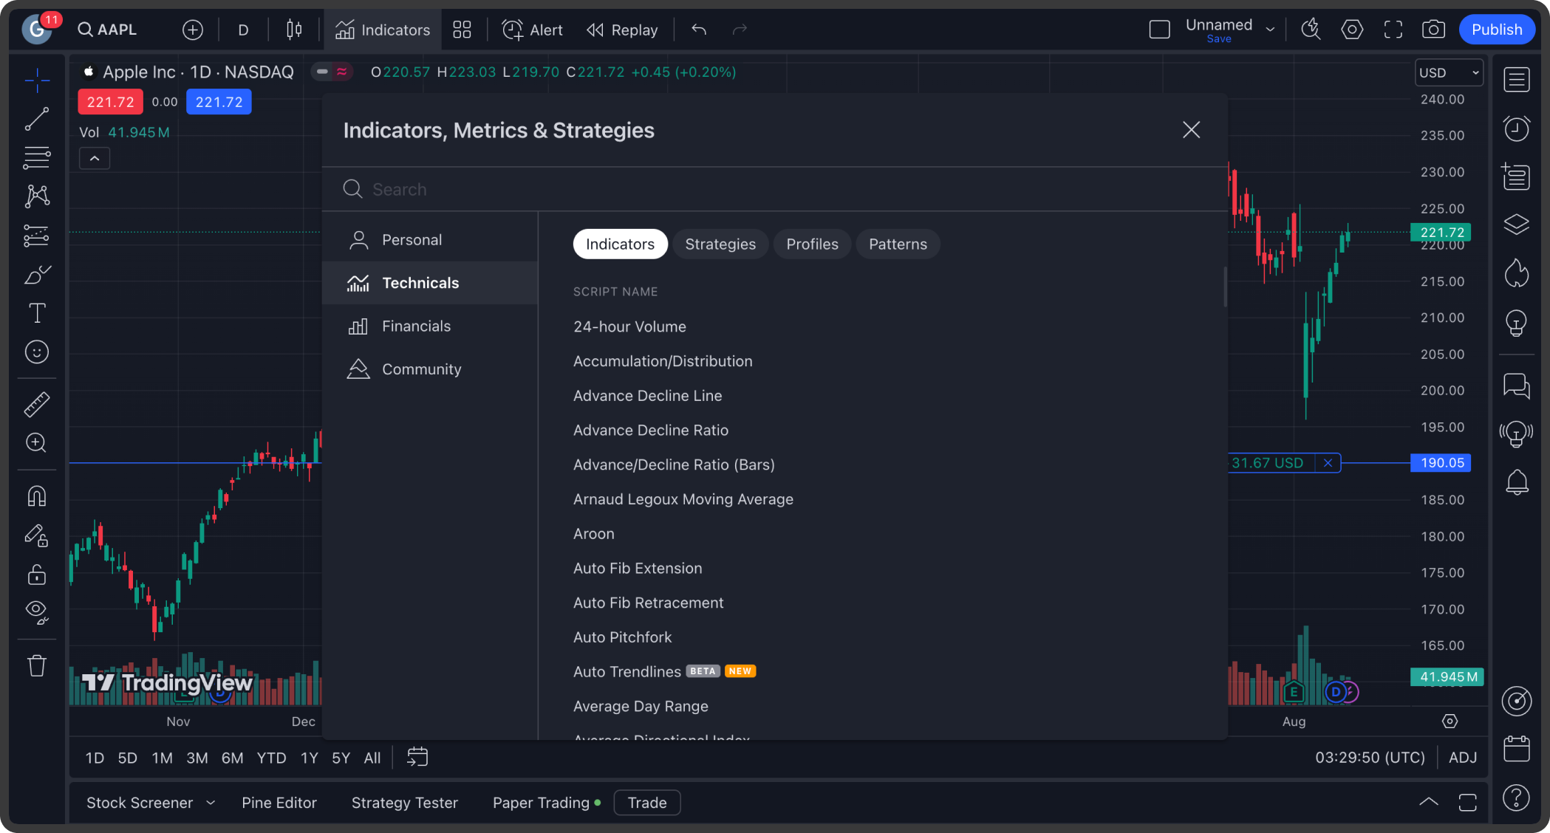Select the Community category
Image resolution: width=1550 pixels, height=833 pixels.
coord(430,369)
